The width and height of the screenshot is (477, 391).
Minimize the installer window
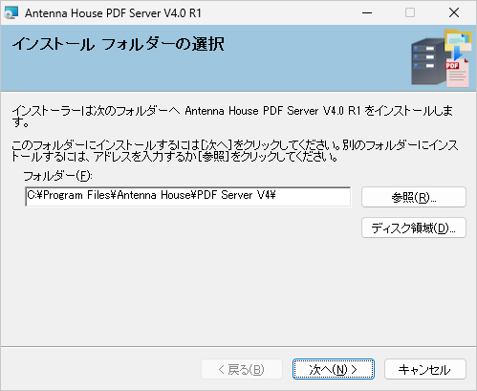(367, 12)
